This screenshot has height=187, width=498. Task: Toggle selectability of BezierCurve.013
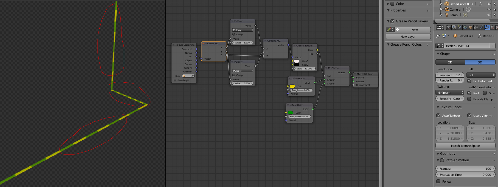[494, 4]
